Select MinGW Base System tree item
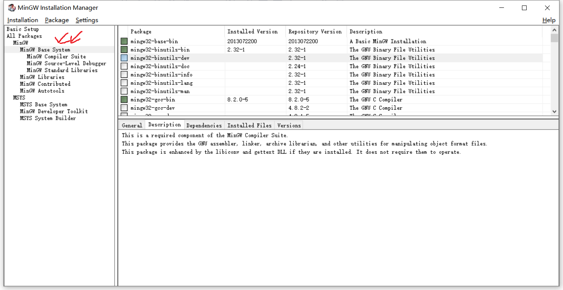Viewport: 563px width, 290px height. pos(45,50)
